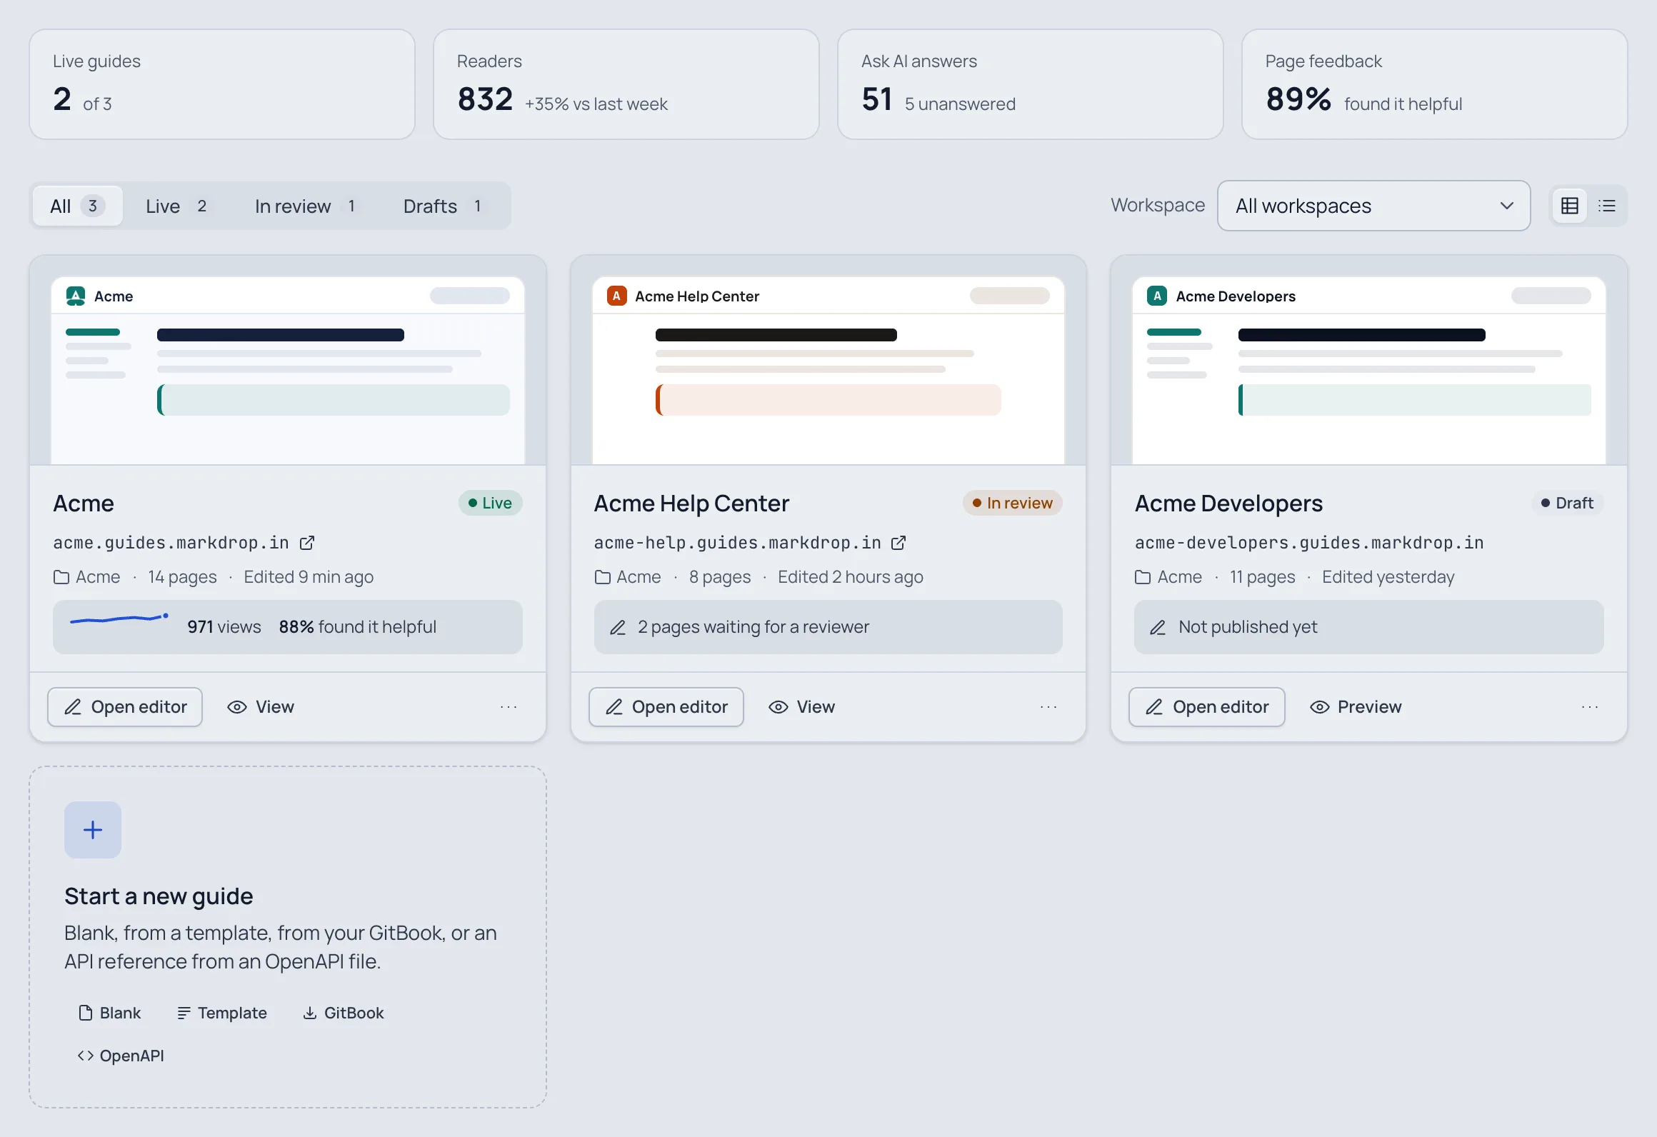This screenshot has width=1657, height=1137.
Task: Click the 'Not published yet' notice
Action: click(1369, 627)
